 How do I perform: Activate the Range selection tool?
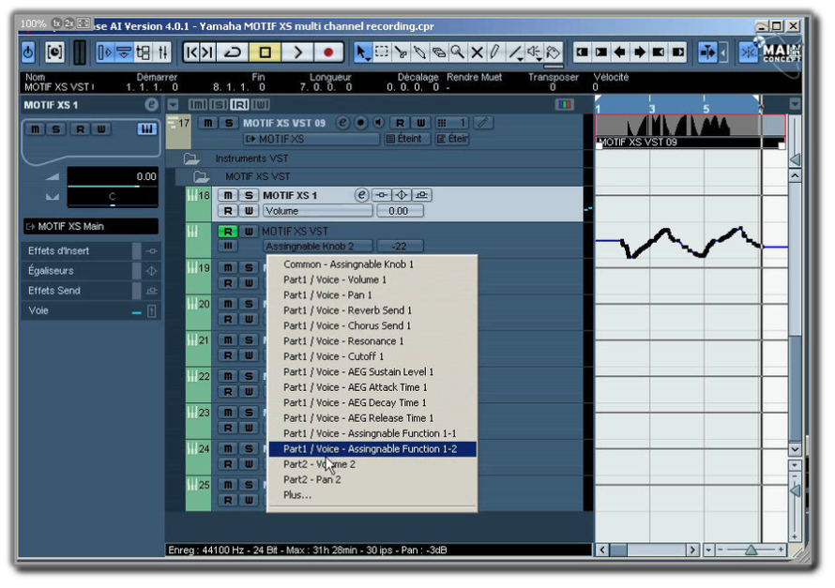click(381, 53)
